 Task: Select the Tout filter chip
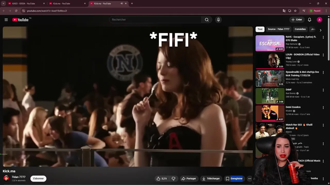260,29
